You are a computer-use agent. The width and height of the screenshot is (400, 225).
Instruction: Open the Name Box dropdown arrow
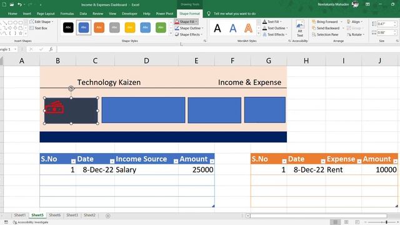[x=15, y=49]
